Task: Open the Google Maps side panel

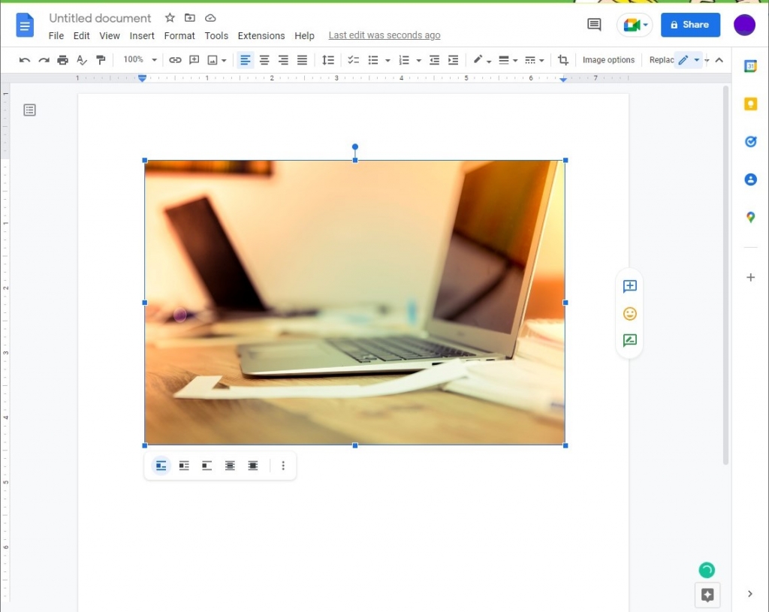Action: pyautogui.click(x=750, y=218)
